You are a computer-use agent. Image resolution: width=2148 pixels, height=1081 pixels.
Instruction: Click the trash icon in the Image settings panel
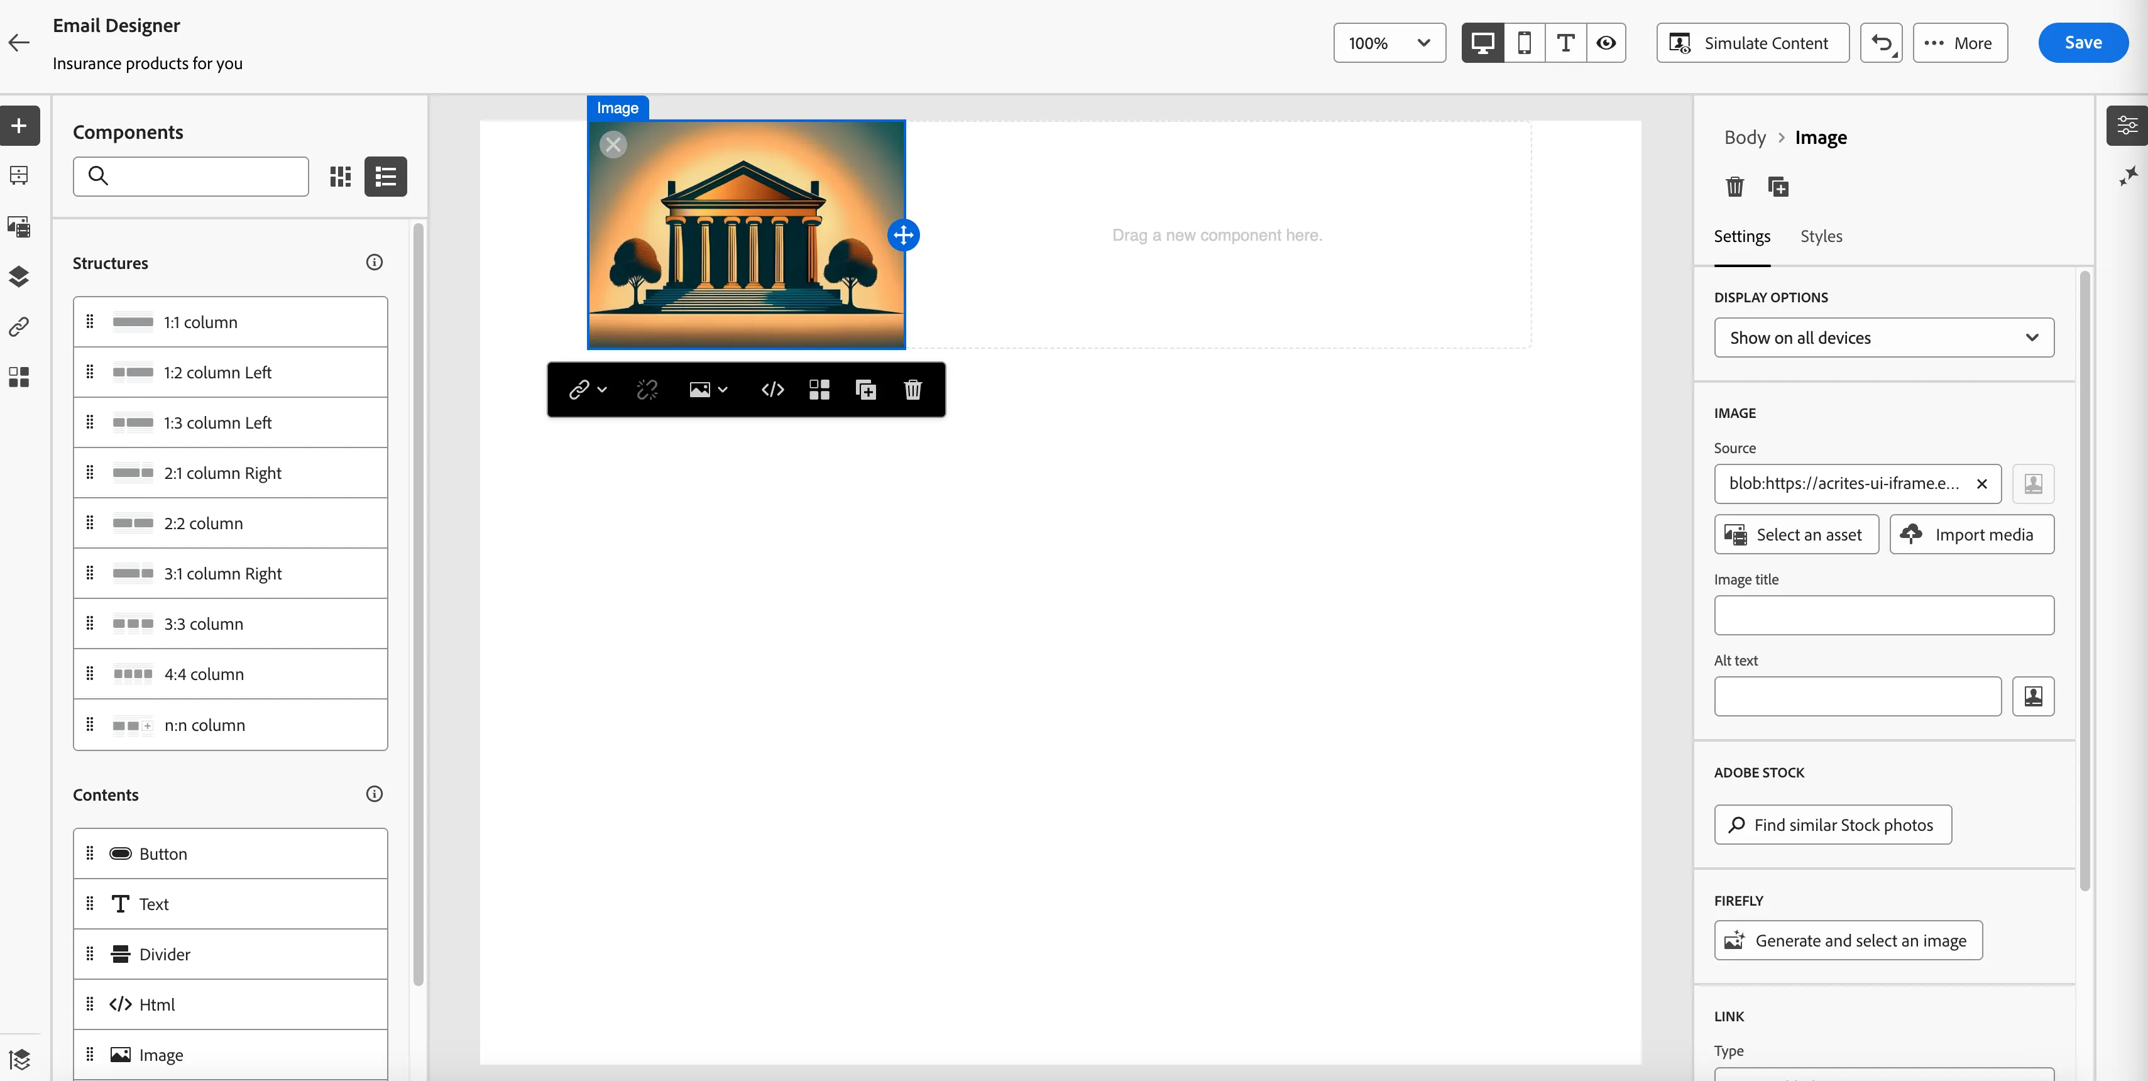[1734, 187]
